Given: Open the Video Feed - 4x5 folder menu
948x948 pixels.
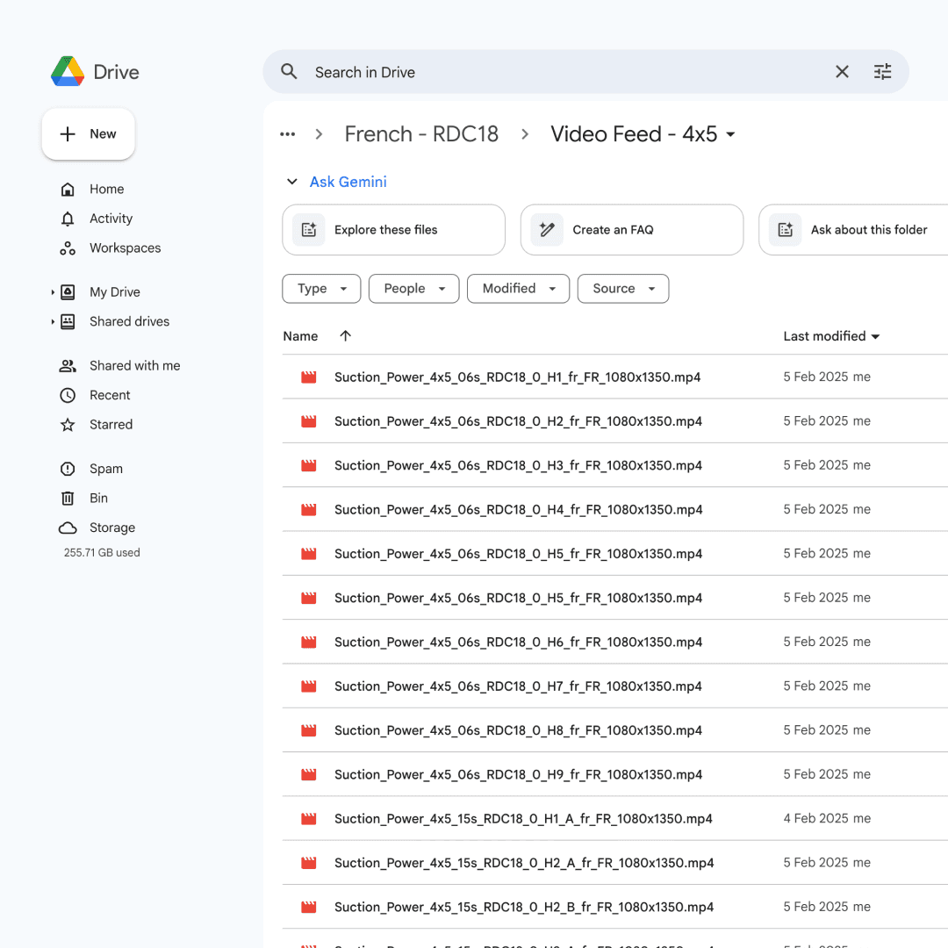Looking at the screenshot, I should coord(730,134).
